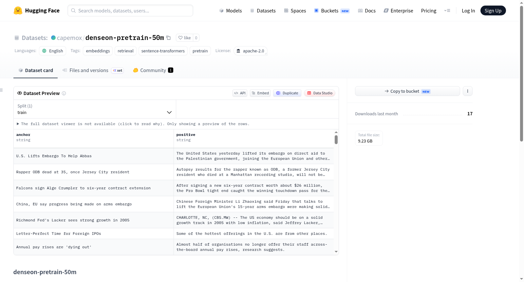Click the globe icon in the English tag
Image resolution: width=524 pixels, height=282 pixels.
[44, 51]
